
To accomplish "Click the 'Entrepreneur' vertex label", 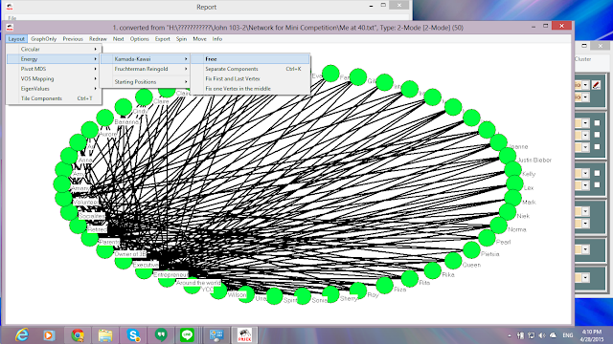I will [x=170, y=274].
